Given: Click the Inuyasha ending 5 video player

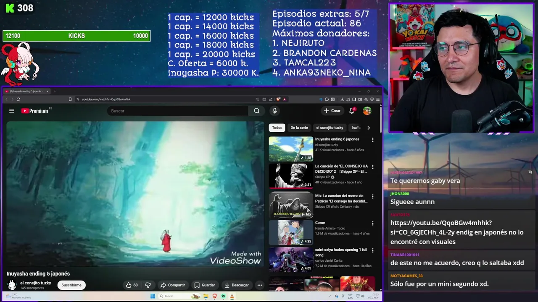Looking at the screenshot, I should point(135,194).
